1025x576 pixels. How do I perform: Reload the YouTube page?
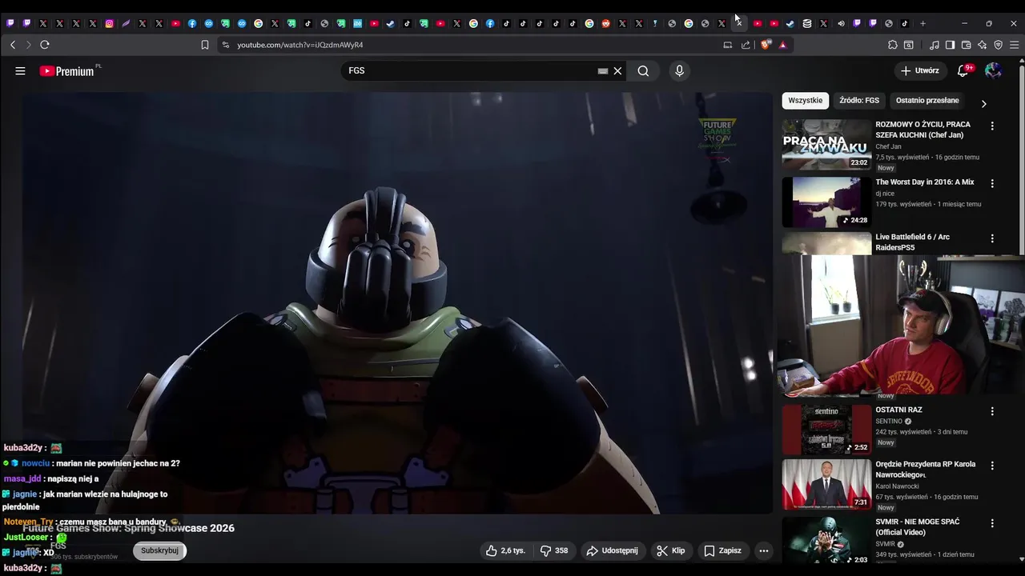click(x=45, y=45)
